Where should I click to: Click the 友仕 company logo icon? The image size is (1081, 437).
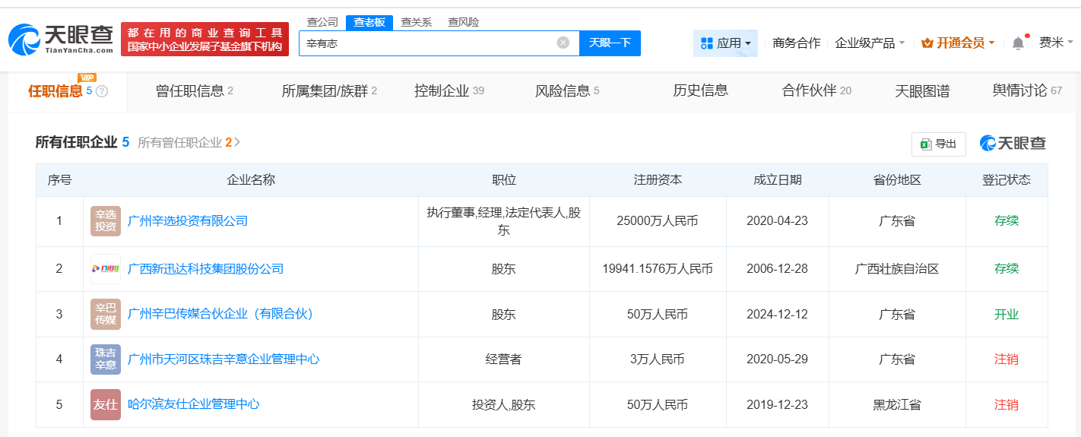106,404
